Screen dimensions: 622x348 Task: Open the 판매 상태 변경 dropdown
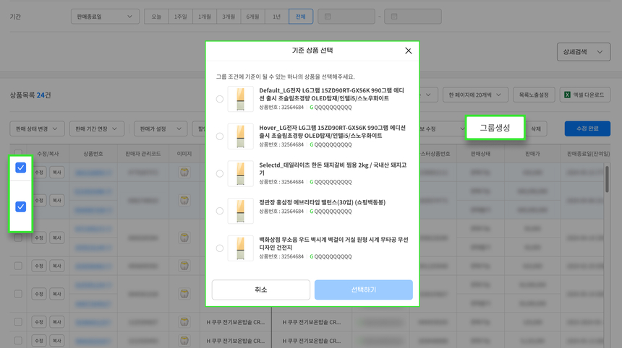[37, 129]
